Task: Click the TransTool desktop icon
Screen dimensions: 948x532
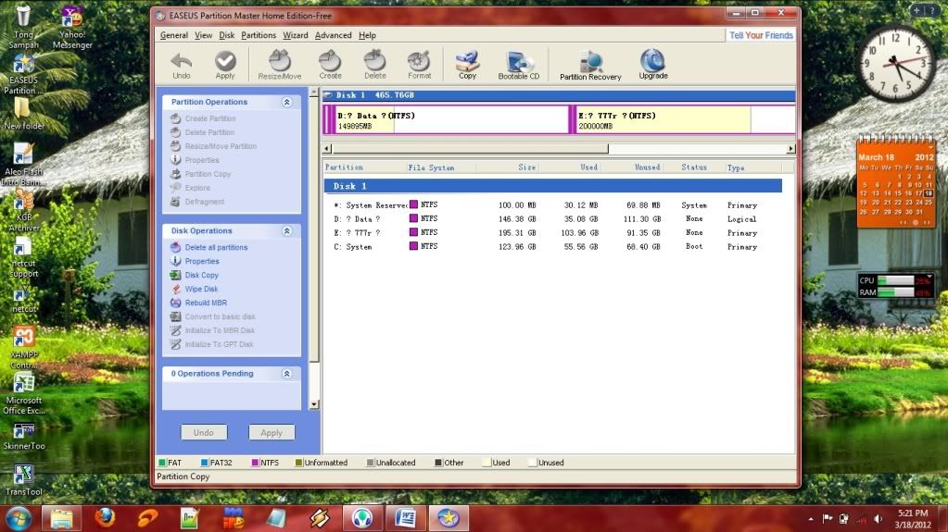Action: point(23,481)
